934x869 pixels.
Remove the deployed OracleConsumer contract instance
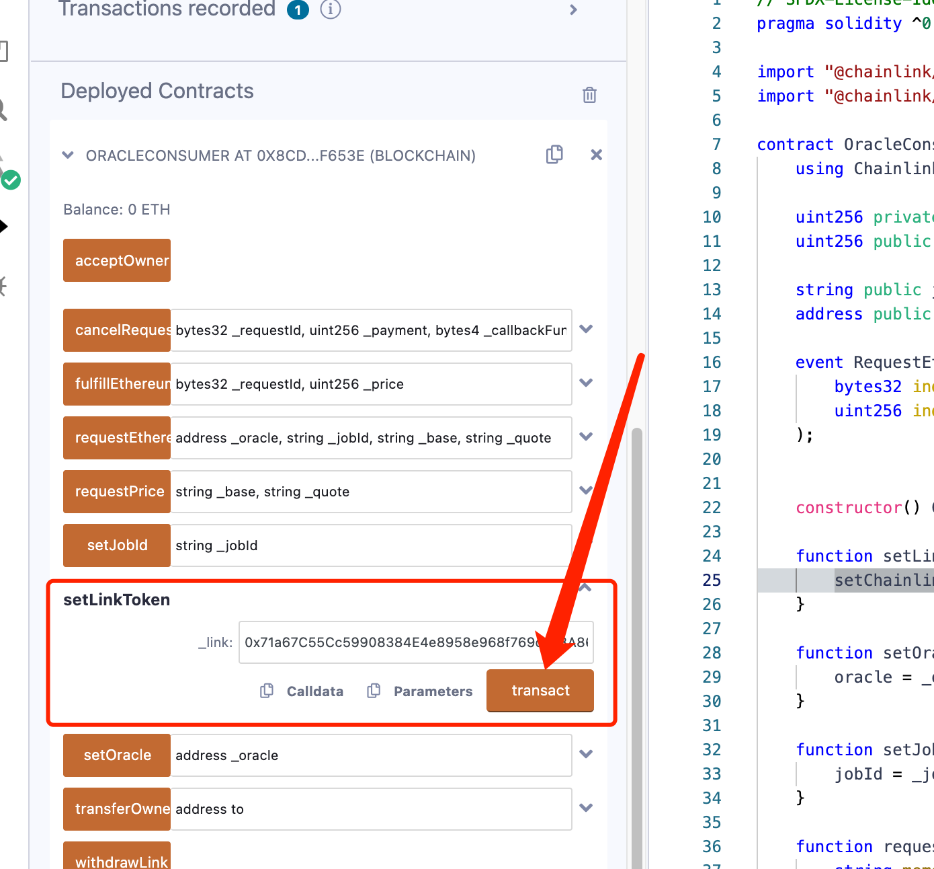(596, 155)
